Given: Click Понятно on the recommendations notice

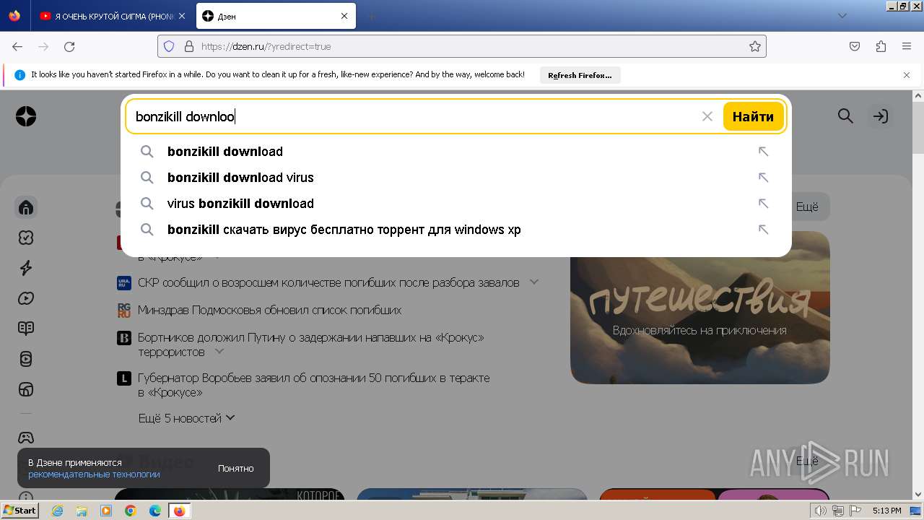Looking at the screenshot, I should 236,468.
